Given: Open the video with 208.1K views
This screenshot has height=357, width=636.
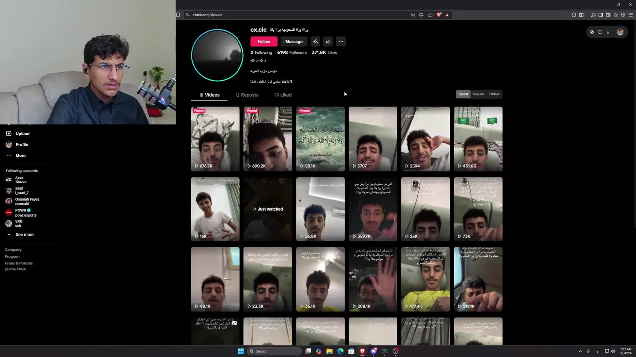Looking at the screenshot, I should tap(373, 280).
